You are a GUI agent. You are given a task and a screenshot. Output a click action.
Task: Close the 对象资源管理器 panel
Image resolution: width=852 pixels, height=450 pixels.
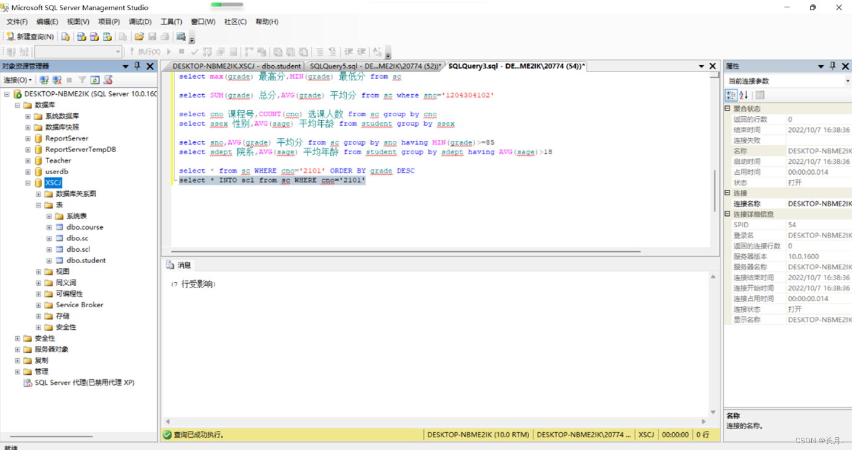pos(150,66)
